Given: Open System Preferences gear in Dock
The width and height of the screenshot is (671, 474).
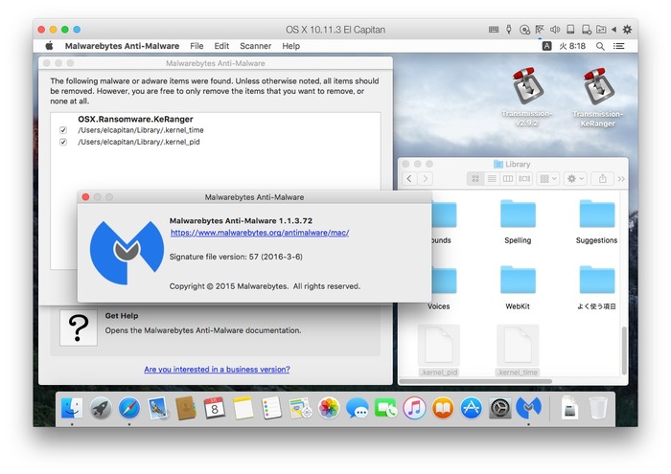Looking at the screenshot, I should point(499,408).
